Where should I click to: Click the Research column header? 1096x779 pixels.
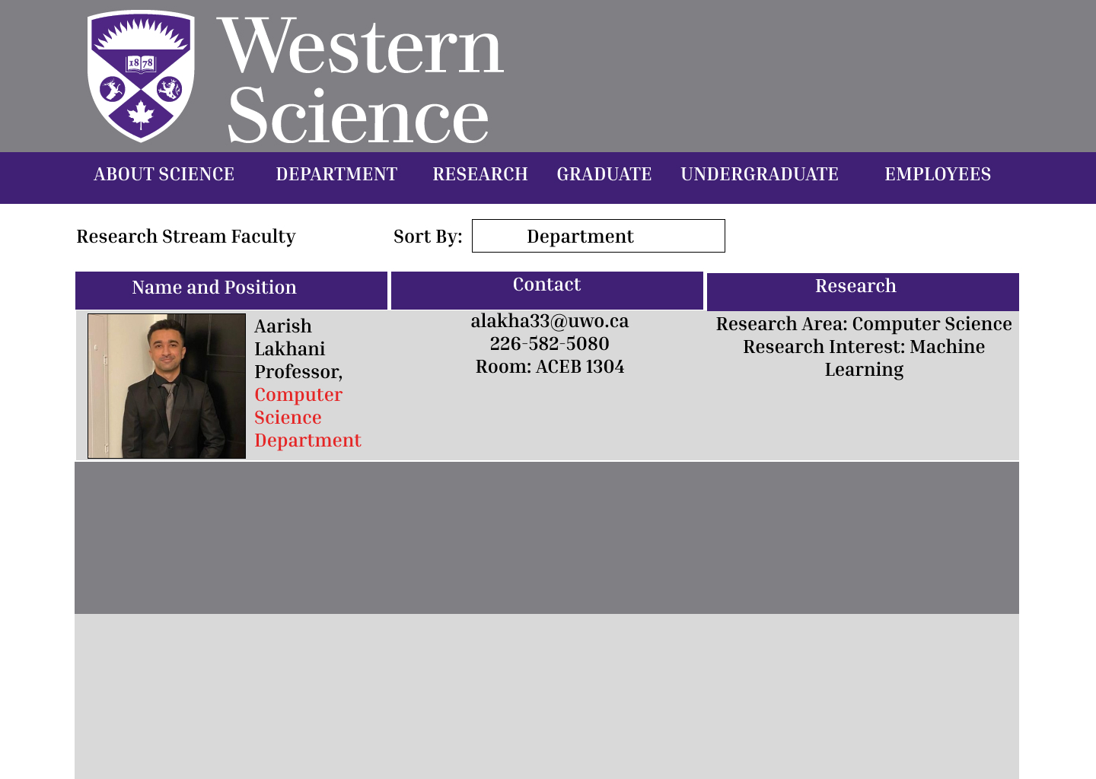(x=863, y=291)
